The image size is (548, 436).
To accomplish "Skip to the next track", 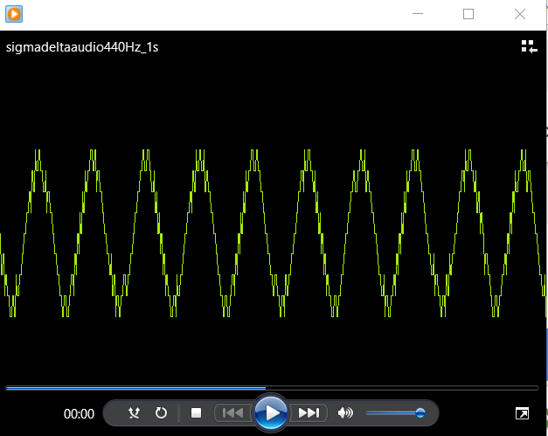I will (309, 413).
